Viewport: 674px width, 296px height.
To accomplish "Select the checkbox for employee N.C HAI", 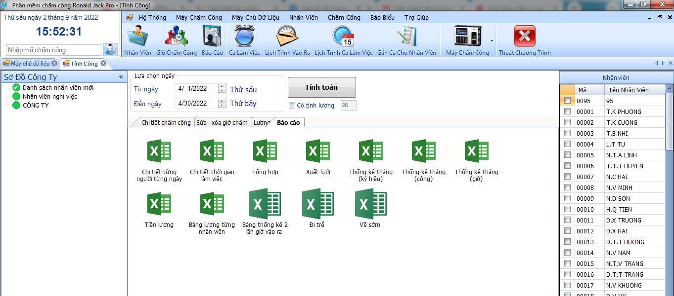I will click(567, 177).
